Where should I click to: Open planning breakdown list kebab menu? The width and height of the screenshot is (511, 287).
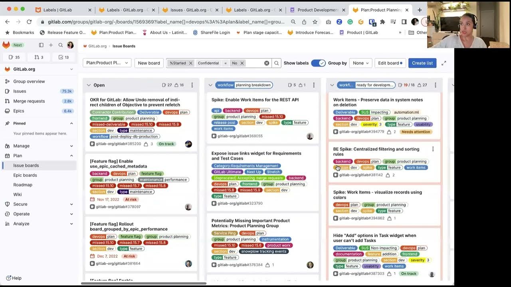click(314, 85)
